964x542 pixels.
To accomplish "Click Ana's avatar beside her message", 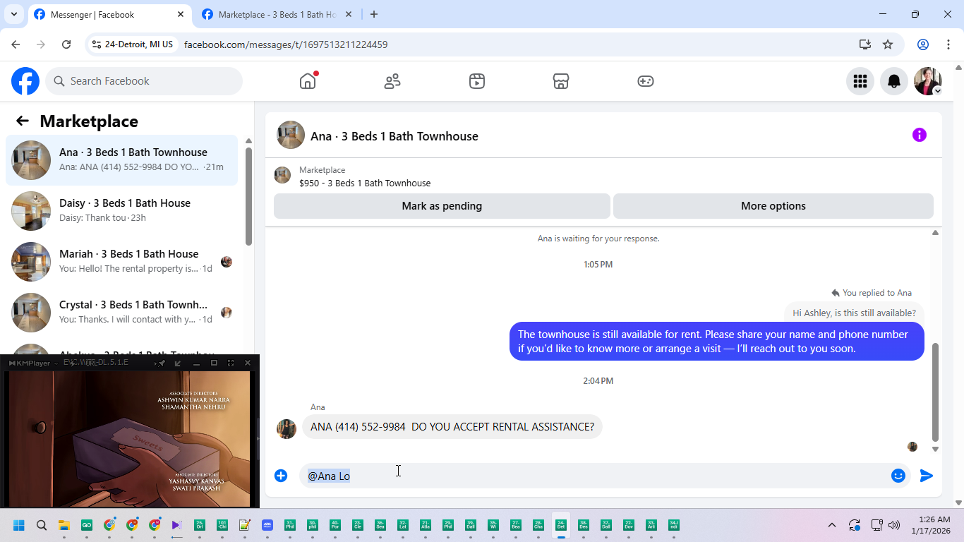I will 287,429.
